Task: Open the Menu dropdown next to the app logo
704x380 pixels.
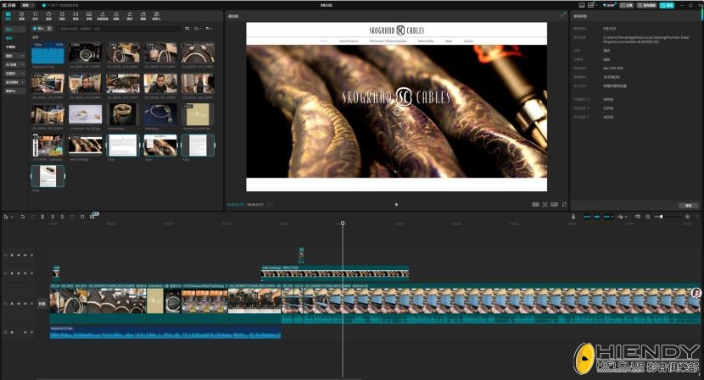Action: pos(28,5)
